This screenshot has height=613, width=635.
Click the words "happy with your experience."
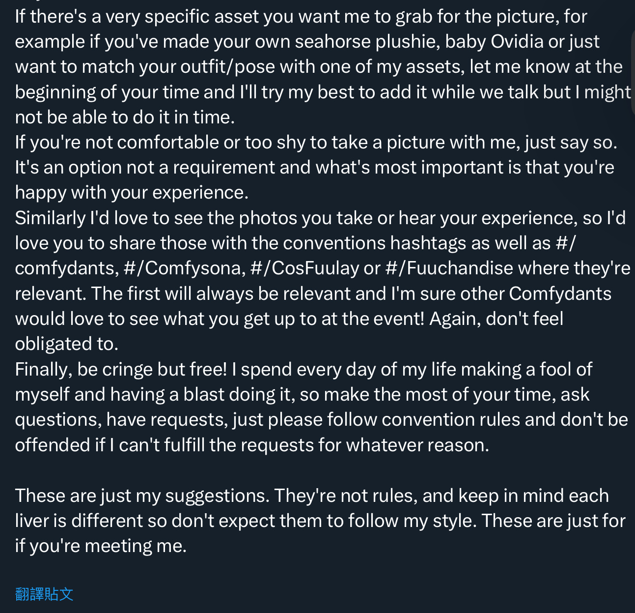[x=132, y=192]
